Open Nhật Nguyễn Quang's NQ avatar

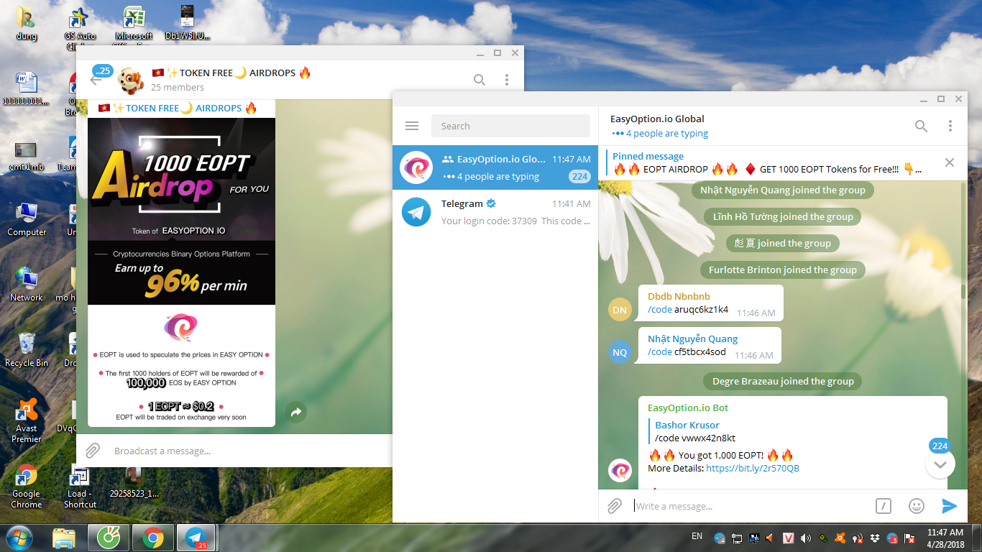(620, 352)
